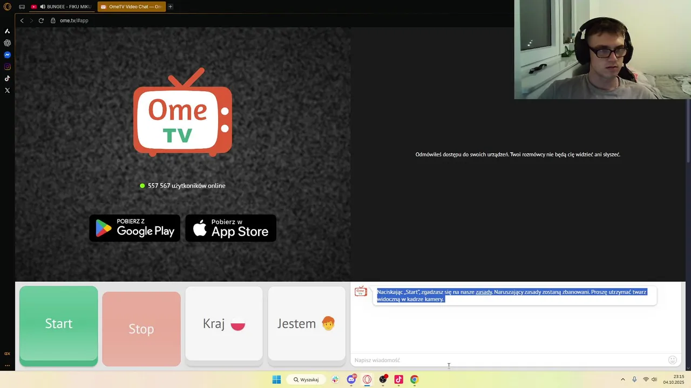Open GX Control in sidebar bottom
Viewport: 691px width, 388px height.
click(x=7, y=354)
